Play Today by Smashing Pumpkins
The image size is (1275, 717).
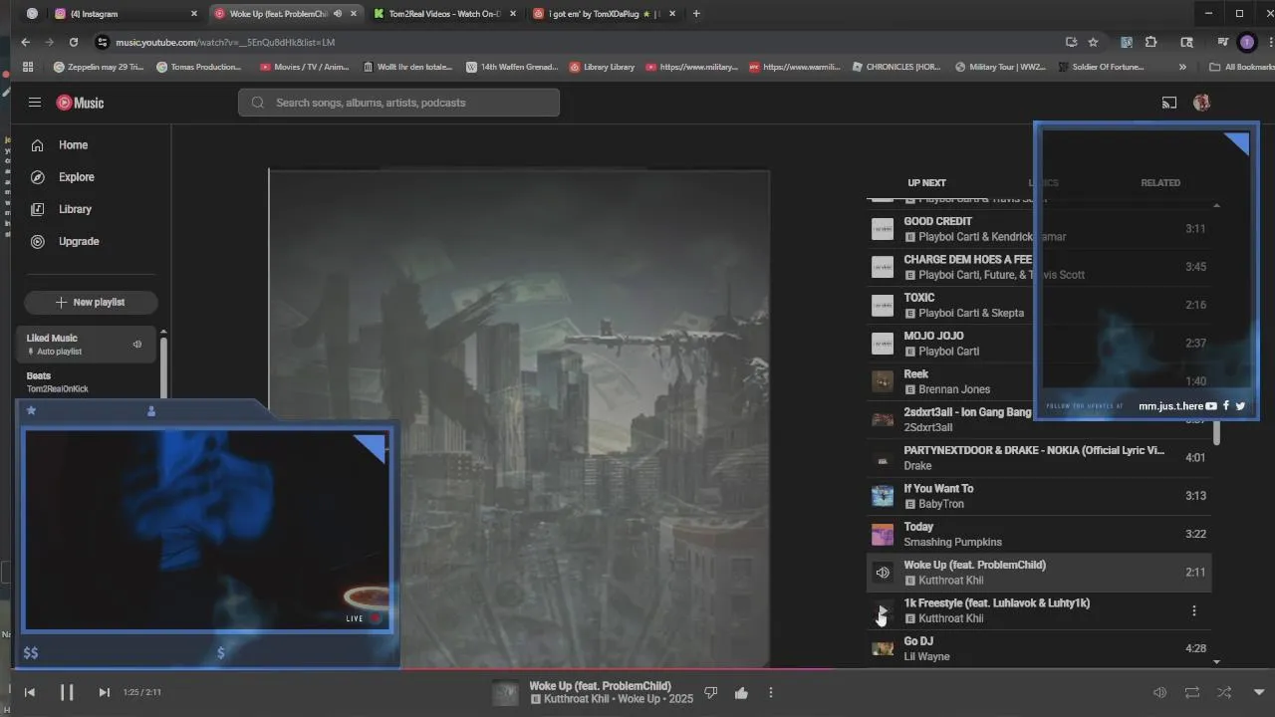tap(1039, 534)
